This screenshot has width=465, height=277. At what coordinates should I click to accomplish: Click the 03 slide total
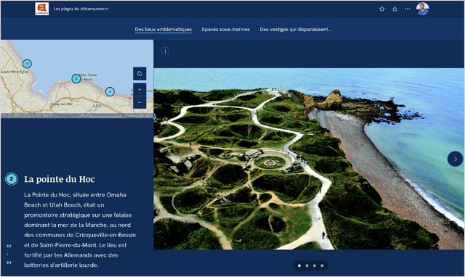(x=9, y=262)
